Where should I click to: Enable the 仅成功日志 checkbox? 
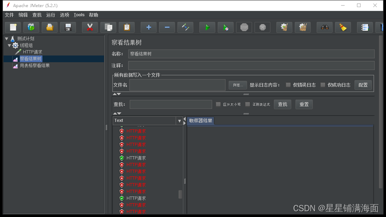(x=323, y=85)
